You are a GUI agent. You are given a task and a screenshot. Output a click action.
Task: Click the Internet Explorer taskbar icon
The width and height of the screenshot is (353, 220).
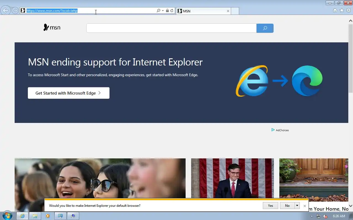pyautogui.click(x=22, y=216)
